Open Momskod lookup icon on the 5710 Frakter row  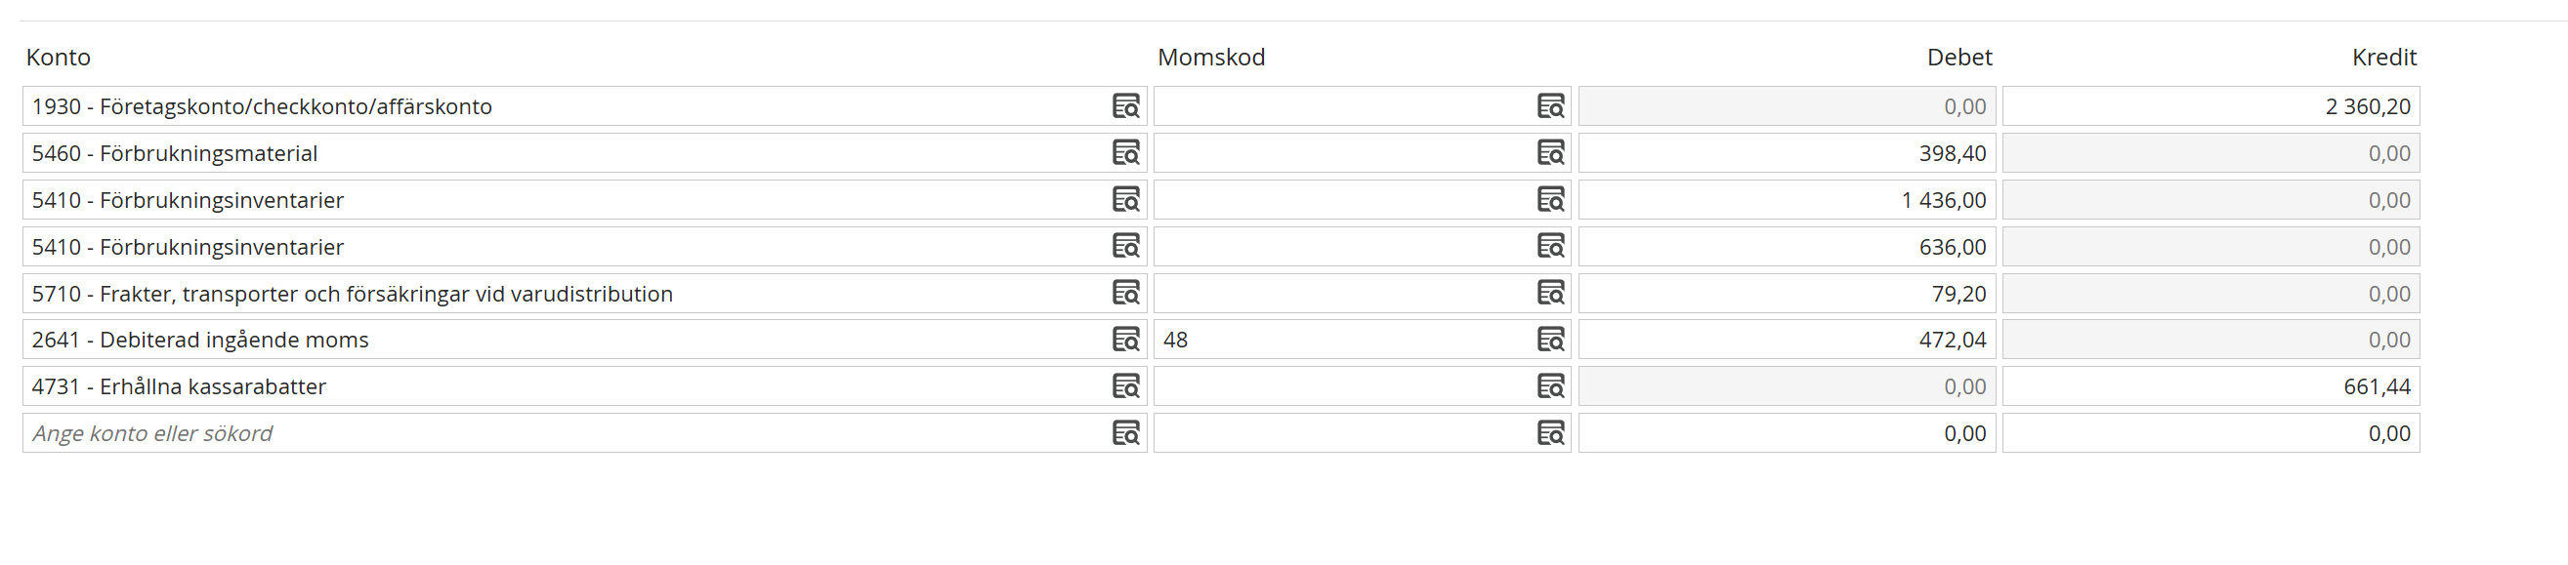pos(1550,293)
